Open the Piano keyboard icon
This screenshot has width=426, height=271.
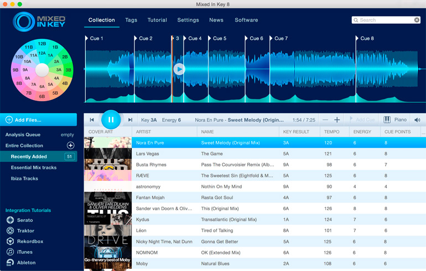(x=387, y=120)
